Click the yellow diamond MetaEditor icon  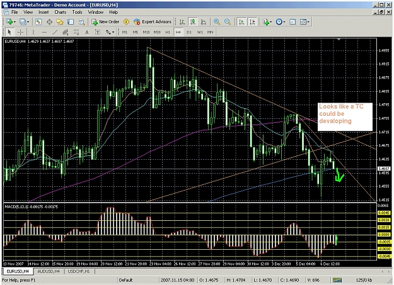tap(126, 22)
